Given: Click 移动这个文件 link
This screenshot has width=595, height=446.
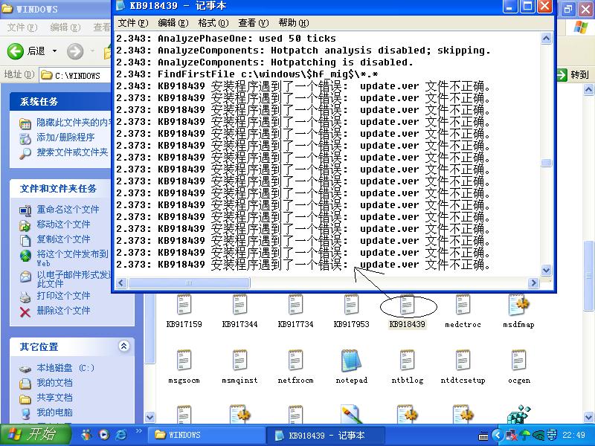Looking at the screenshot, I should pyautogui.click(x=63, y=224).
